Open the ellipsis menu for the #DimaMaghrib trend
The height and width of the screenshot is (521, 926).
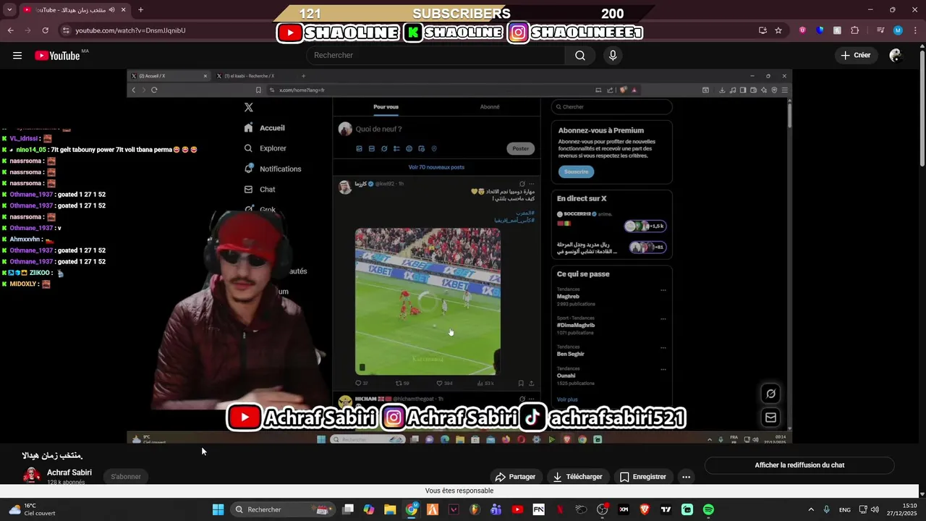pyautogui.click(x=663, y=319)
